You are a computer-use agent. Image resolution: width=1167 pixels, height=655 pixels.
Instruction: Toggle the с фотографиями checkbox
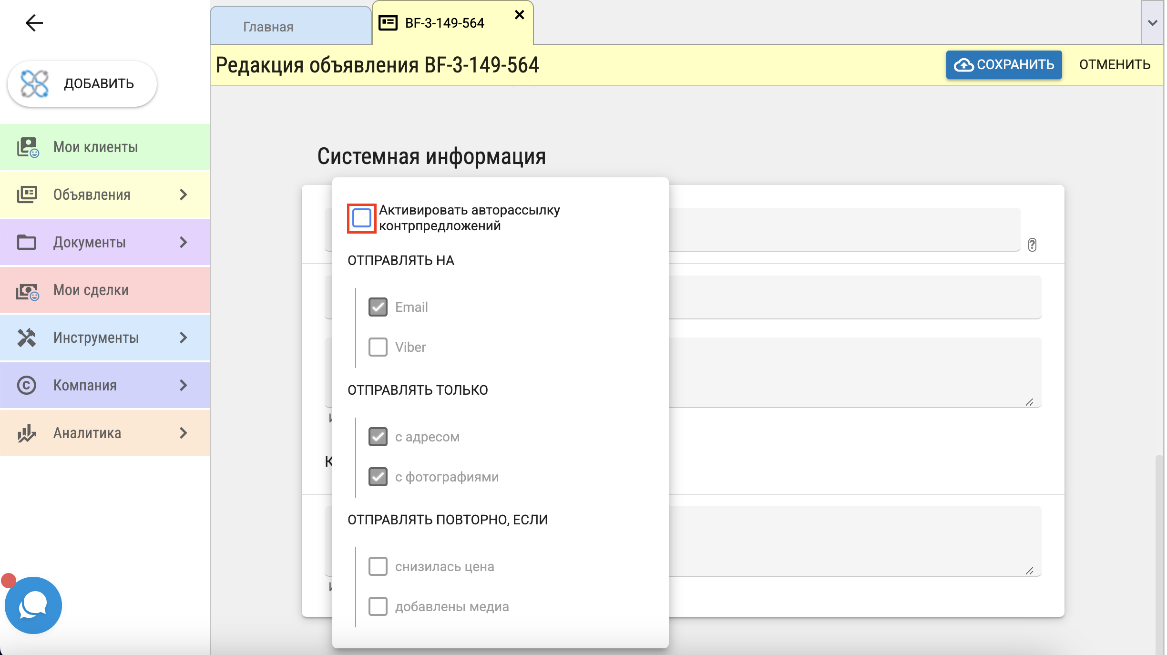tap(378, 477)
